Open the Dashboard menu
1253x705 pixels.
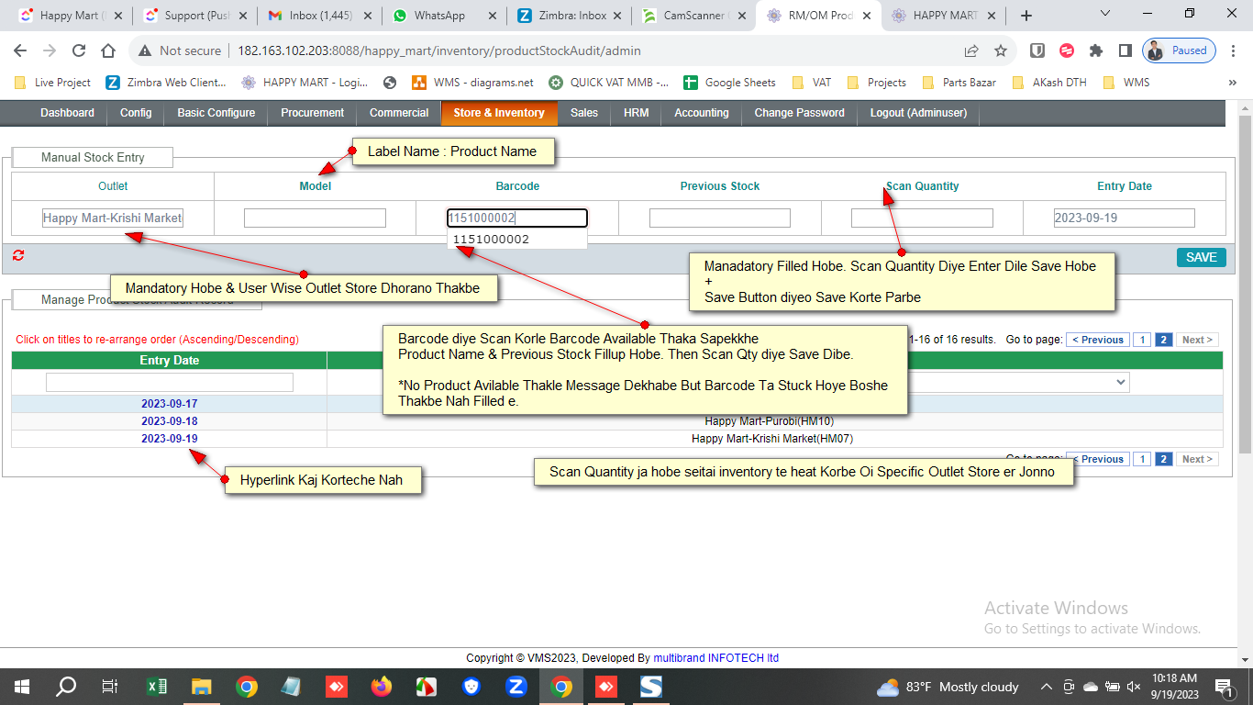pos(67,113)
